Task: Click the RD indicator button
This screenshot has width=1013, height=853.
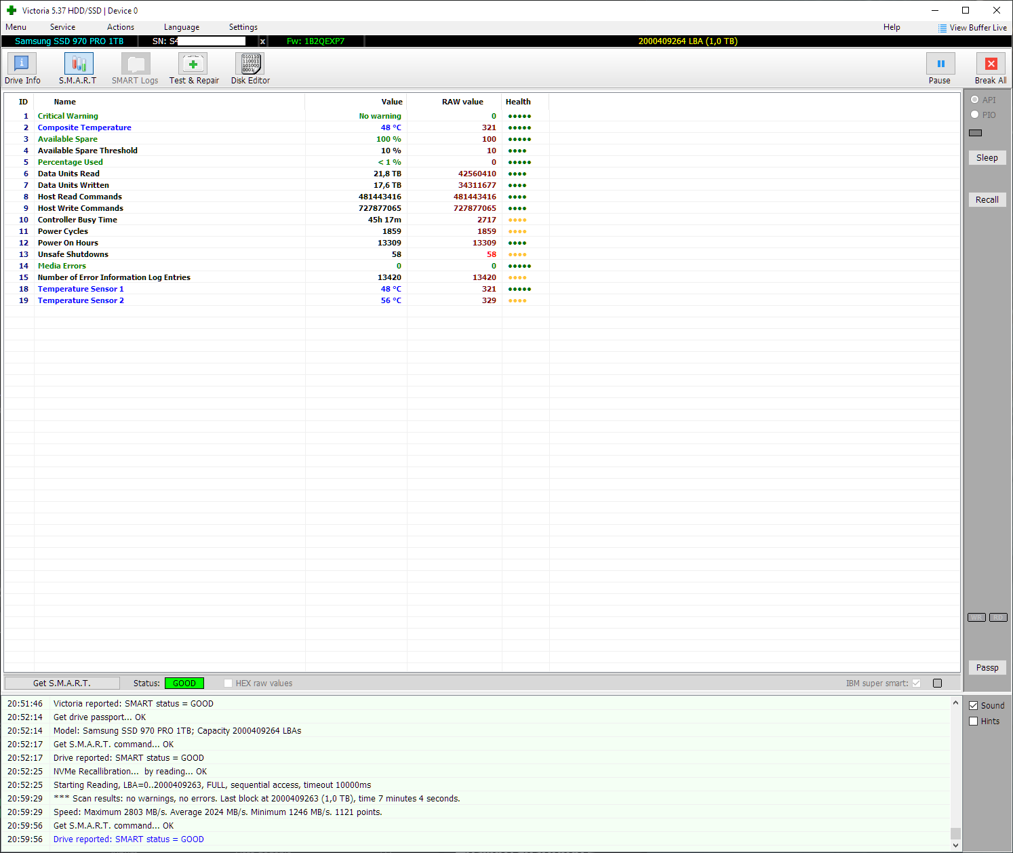Action: click(x=998, y=617)
